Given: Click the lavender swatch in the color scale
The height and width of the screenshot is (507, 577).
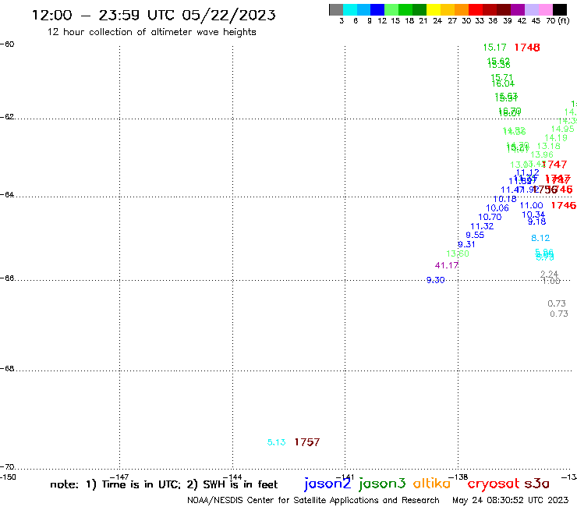Looking at the screenshot, I should point(531,9).
